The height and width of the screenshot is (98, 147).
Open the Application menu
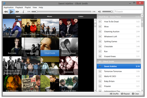coord(9,8)
